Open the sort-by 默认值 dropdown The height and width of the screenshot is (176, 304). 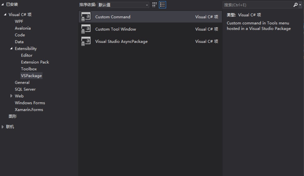point(123,5)
